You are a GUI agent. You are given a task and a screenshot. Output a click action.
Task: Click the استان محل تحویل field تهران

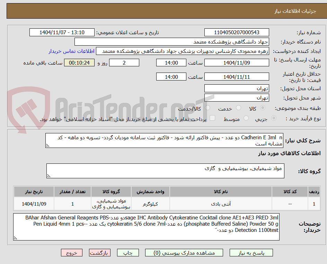point(237,88)
